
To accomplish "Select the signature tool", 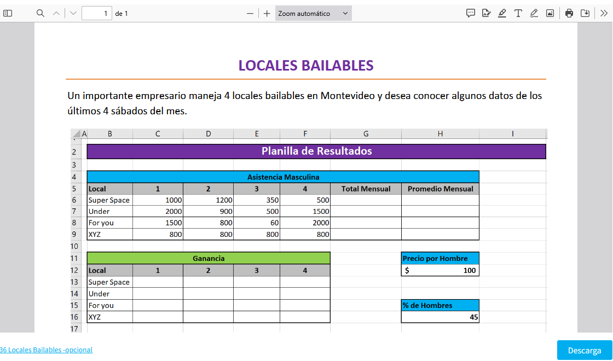I will (x=486, y=13).
